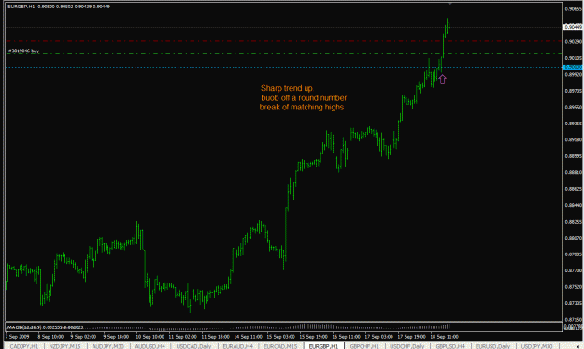Viewport: 584px width, 349px height.
Task: Click the active EURGBP,H1 chart tab
Action: tap(323, 346)
